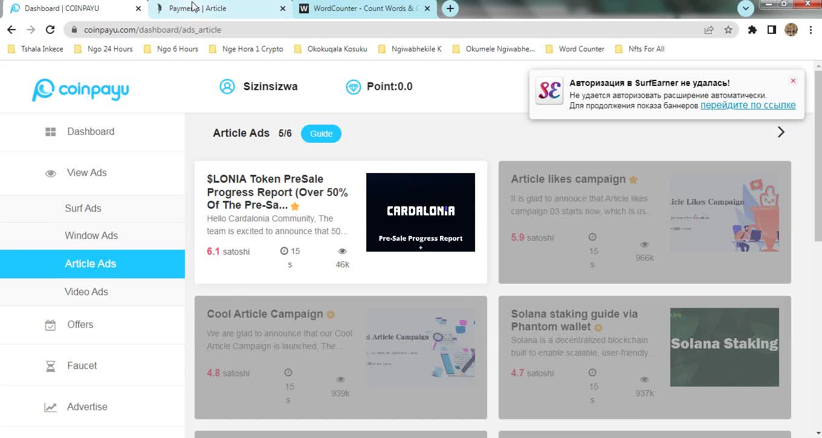Go back in browser history
The width and height of the screenshot is (822, 438).
pyautogui.click(x=11, y=30)
